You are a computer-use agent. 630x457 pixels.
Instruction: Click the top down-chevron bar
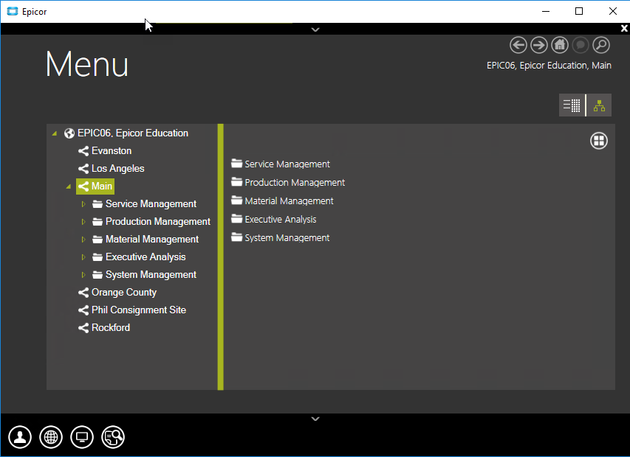(315, 29)
